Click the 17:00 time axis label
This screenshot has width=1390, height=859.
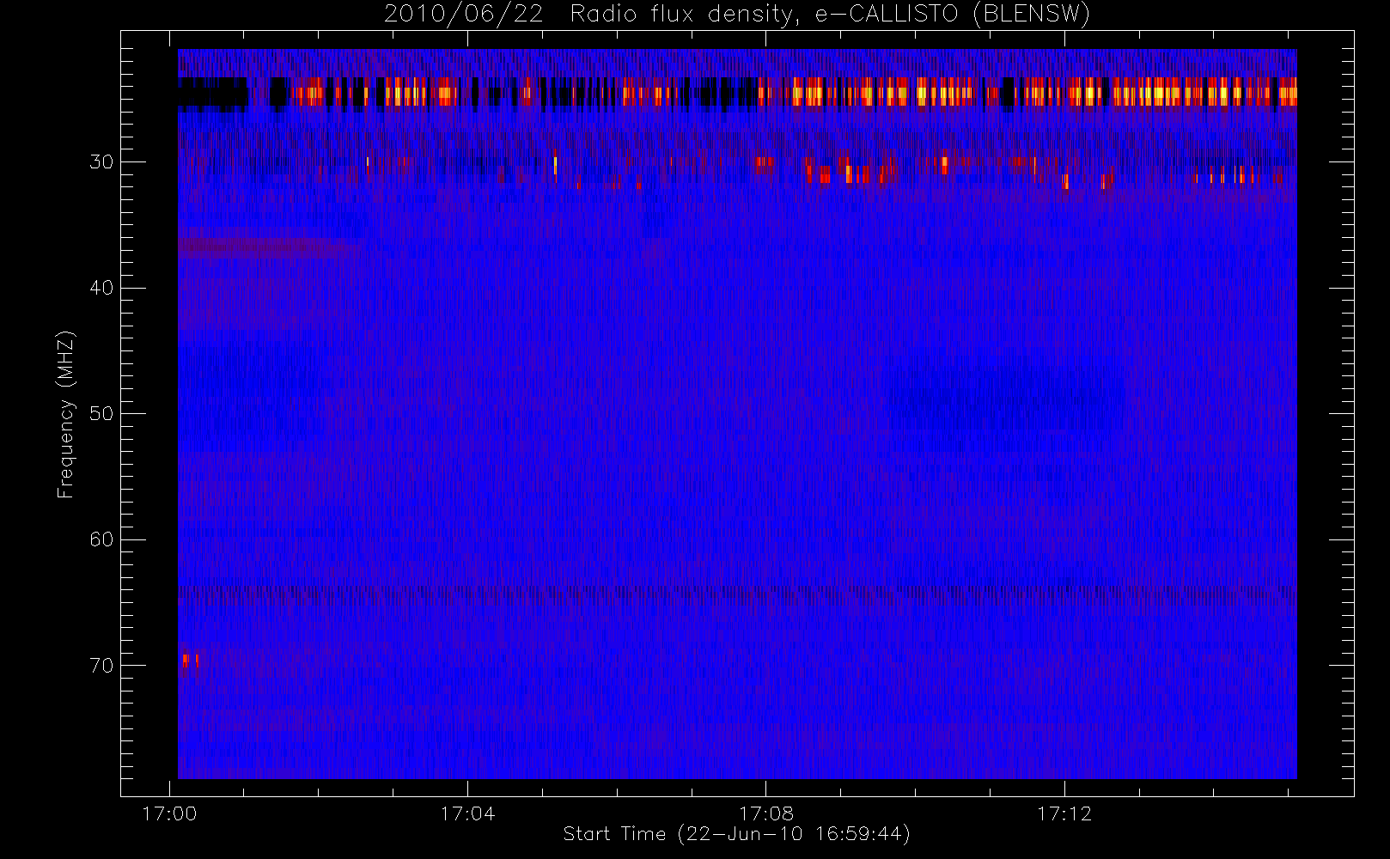coord(169,813)
